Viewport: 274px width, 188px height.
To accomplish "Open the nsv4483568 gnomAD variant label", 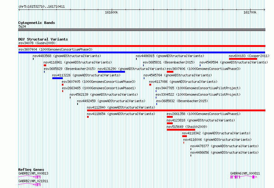I will (x=67, y=56).
